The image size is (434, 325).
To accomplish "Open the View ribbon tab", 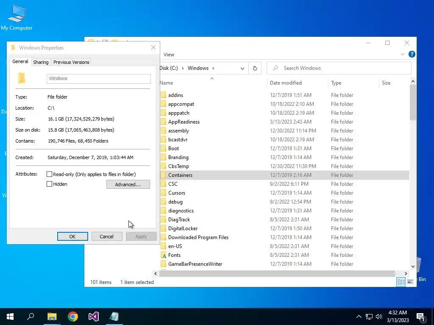I will (x=169, y=55).
